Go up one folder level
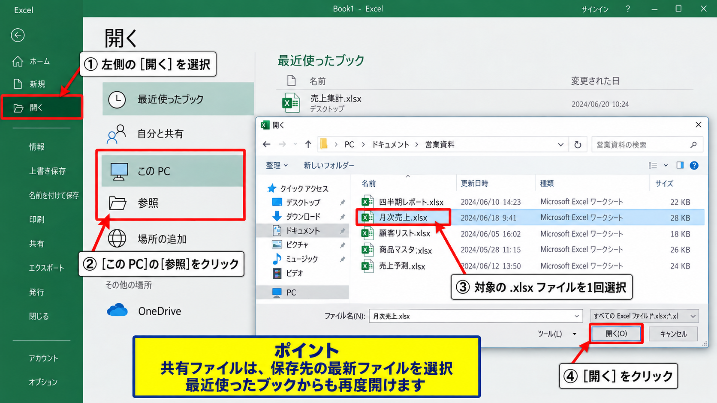 point(308,144)
